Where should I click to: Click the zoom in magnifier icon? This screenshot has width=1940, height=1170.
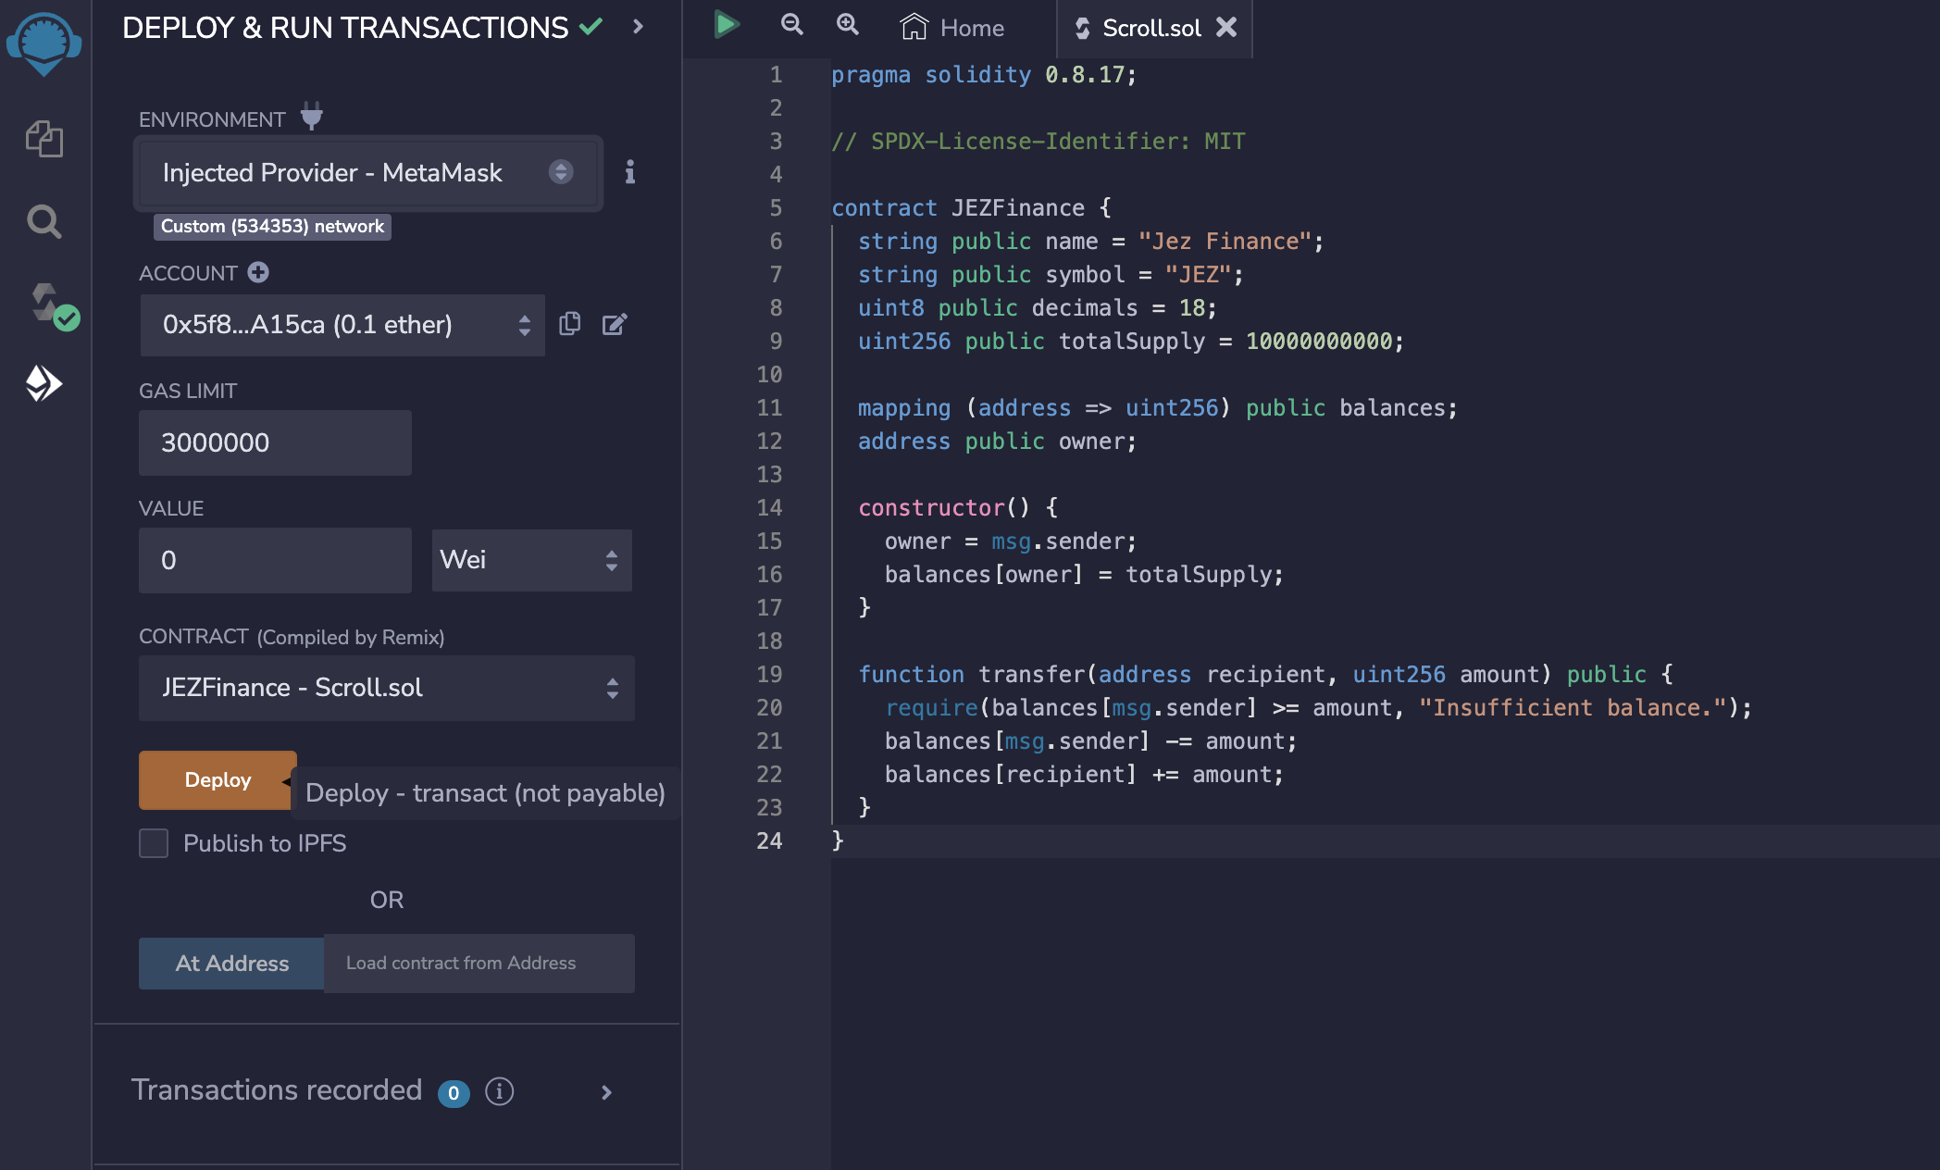coord(848,25)
